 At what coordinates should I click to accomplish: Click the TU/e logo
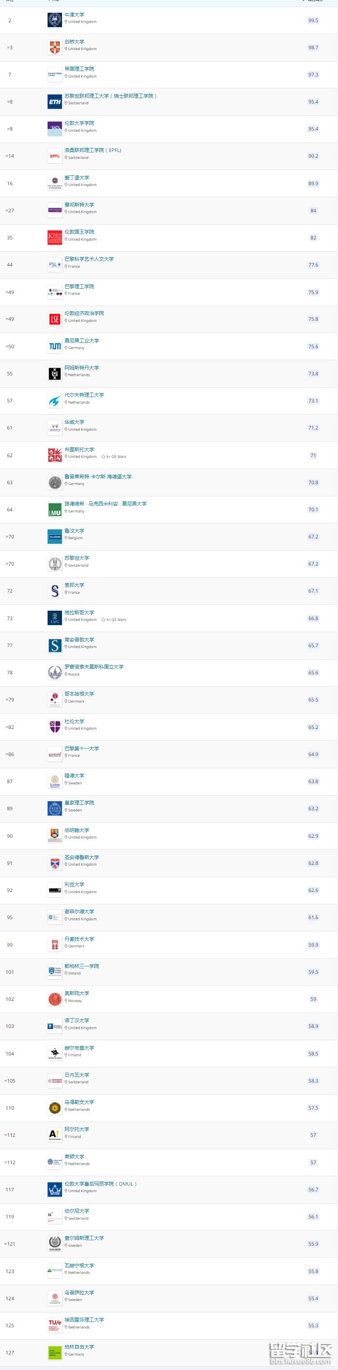(x=55, y=1325)
